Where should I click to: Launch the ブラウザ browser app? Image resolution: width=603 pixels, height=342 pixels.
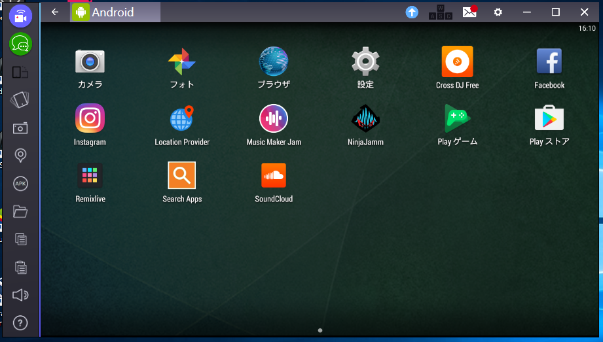274,61
